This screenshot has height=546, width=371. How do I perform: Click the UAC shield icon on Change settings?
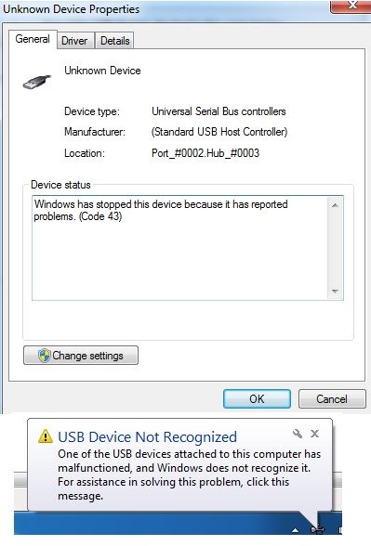pyautogui.click(x=45, y=356)
